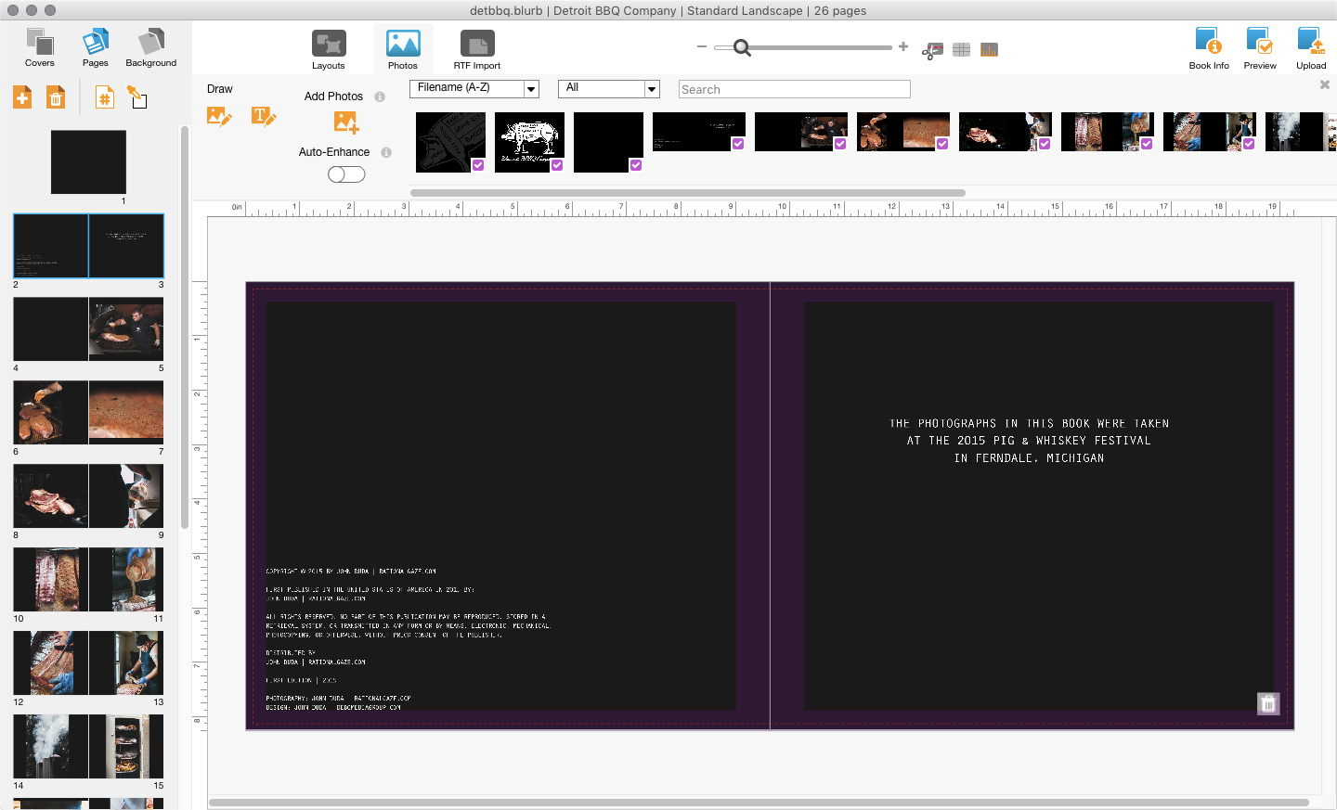Click the Add Photos icon
Screen dimensions: 1337x810
345,122
